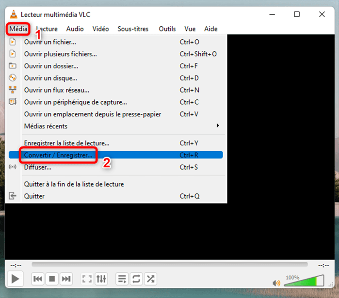339x298 pixels.
Task: Choose Quitter à la fin de la liste
Action: coord(115,184)
